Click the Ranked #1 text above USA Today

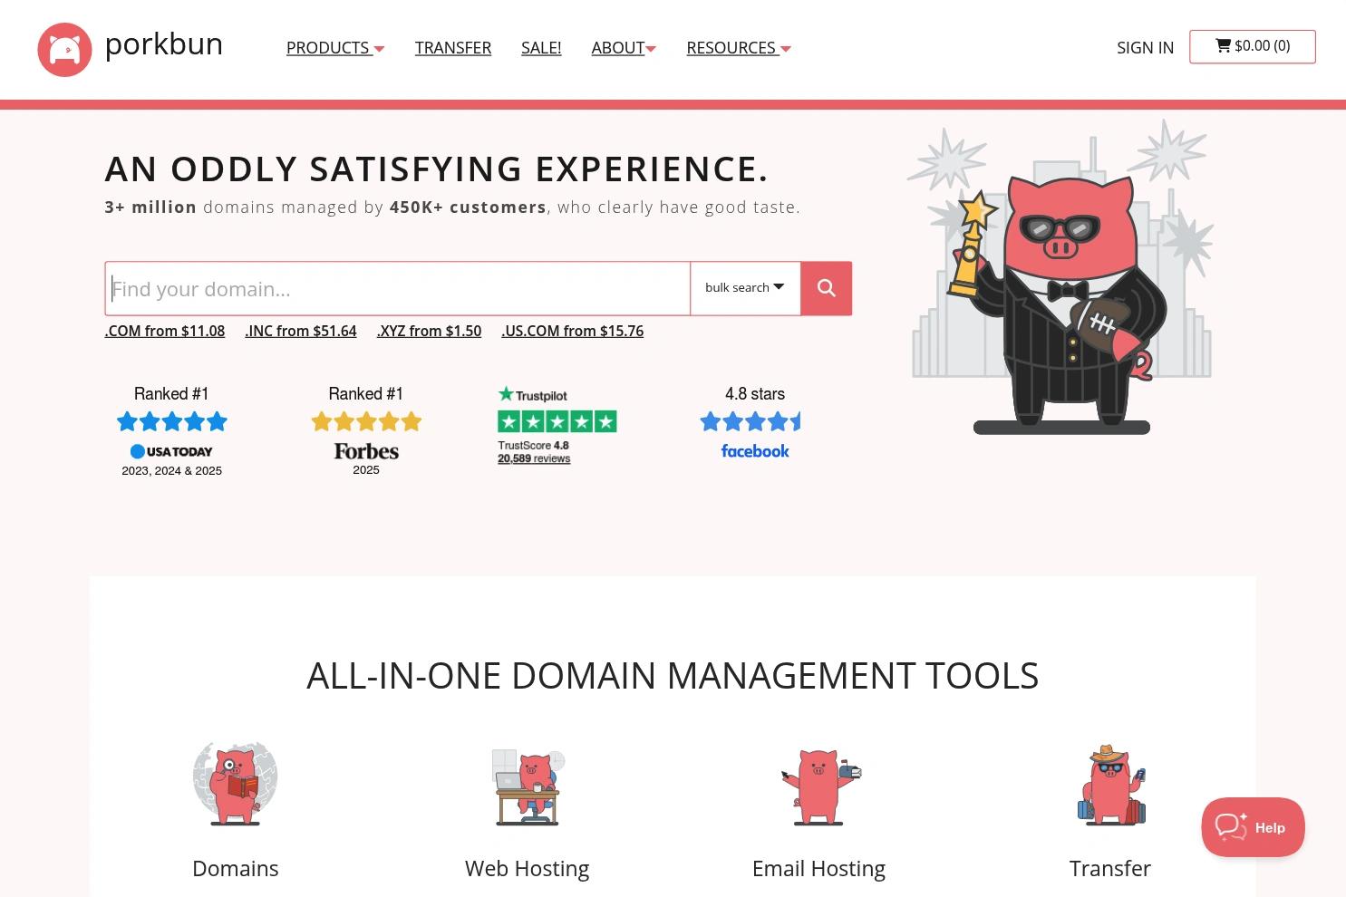coord(171,394)
